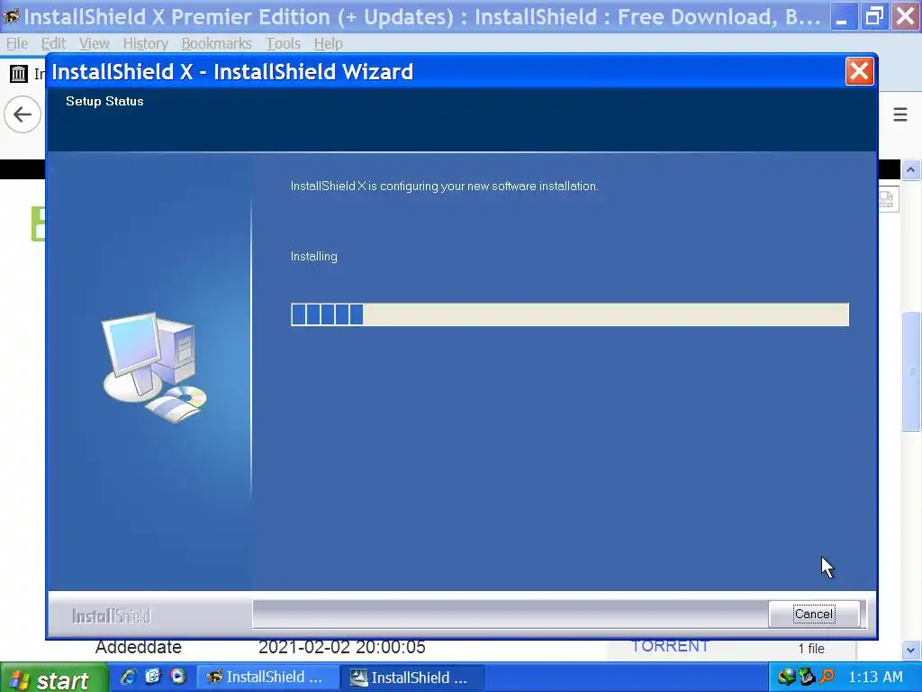The width and height of the screenshot is (922, 692).
Task: Click the Internet Archive tab favicon
Action: pos(19,74)
